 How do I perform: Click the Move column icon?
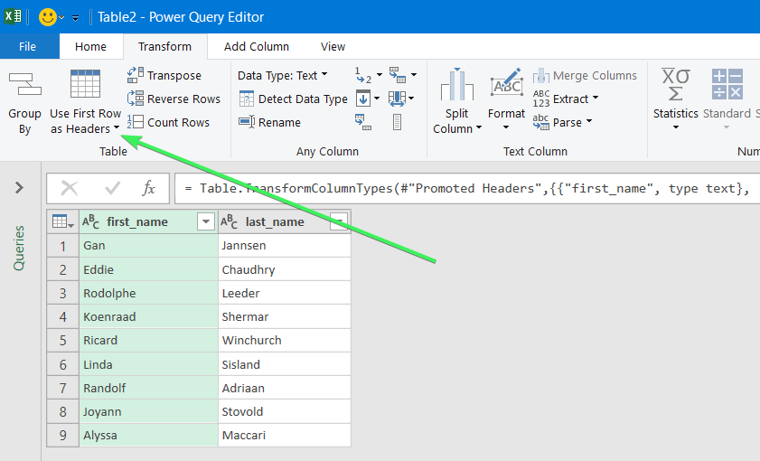pyautogui.click(x=397, y=99)
